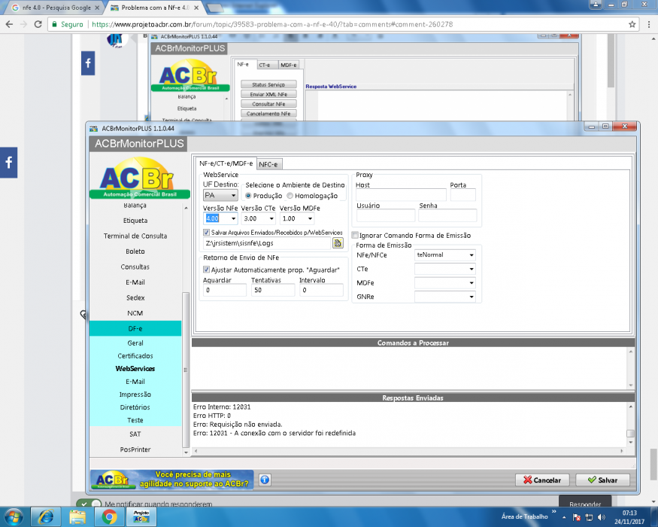Switch to the NF-e/CT-e/MDF-e tab

[x=226, y=163]
